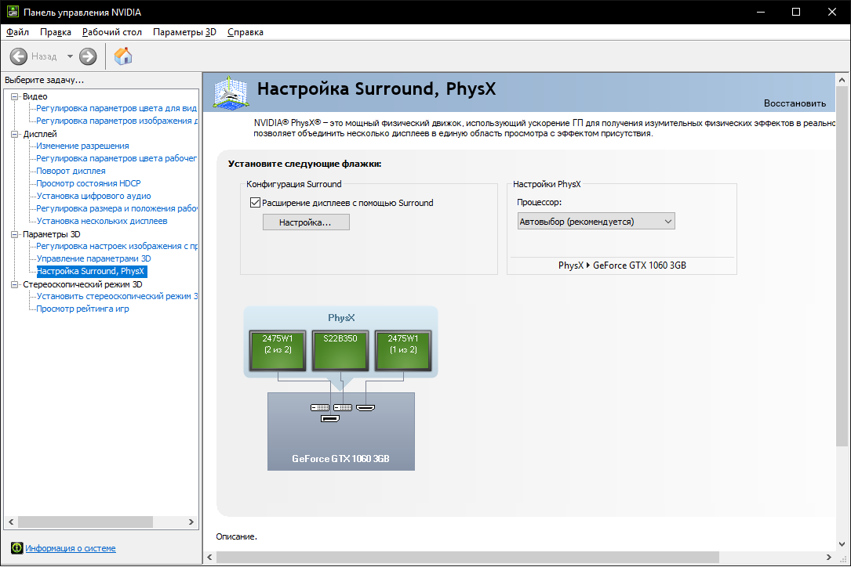Open the Home page icon

(x=123, y=56)
